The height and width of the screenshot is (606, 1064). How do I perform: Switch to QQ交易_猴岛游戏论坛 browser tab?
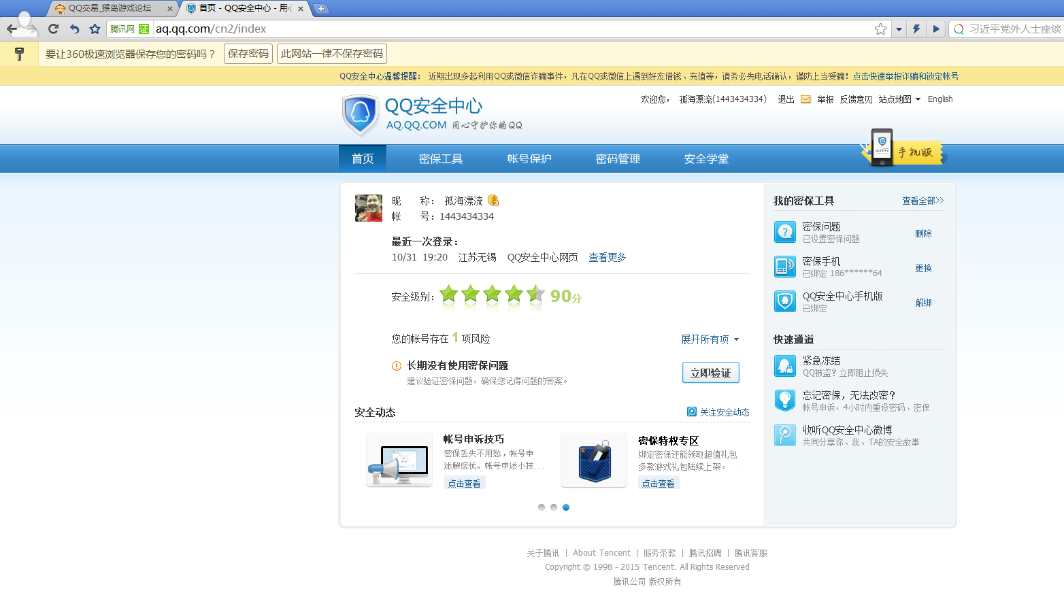pos(109,9)
